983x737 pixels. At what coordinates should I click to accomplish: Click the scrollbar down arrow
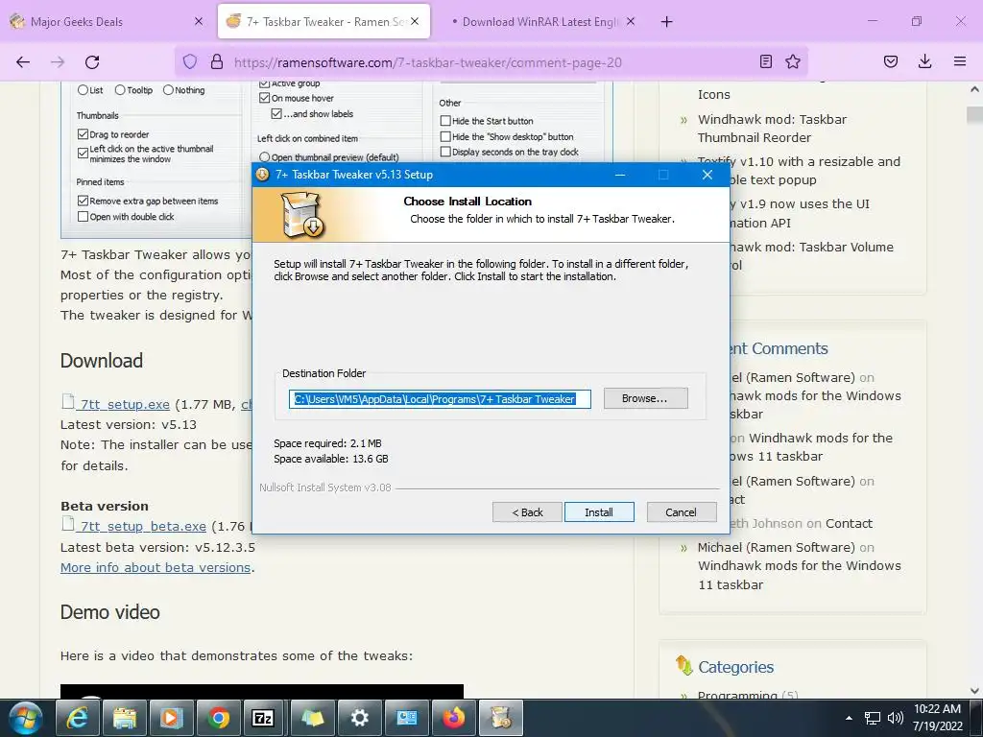coord(975,691)
